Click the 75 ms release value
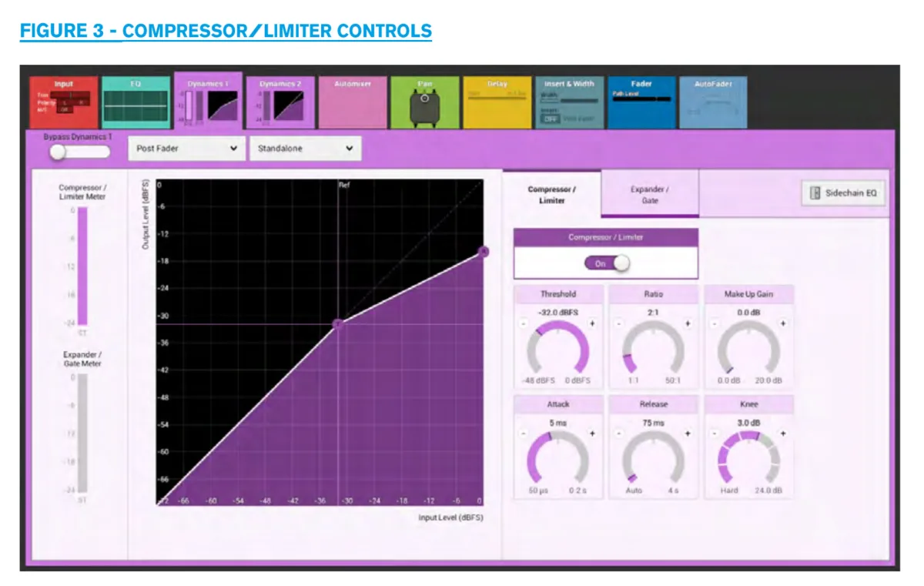 pos(653,423)
